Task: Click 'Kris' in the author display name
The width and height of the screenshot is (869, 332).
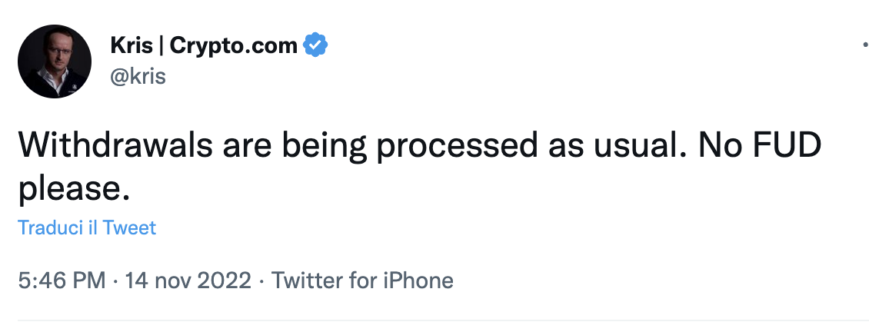Action: point(132,45)
